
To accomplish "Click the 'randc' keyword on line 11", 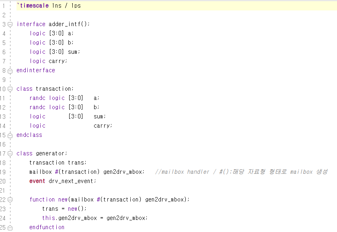I will 37,98.
